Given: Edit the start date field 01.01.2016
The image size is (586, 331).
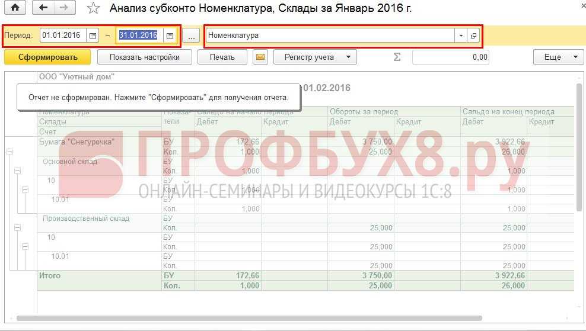Looking at the screenshot, I should (x=63, y=36).
